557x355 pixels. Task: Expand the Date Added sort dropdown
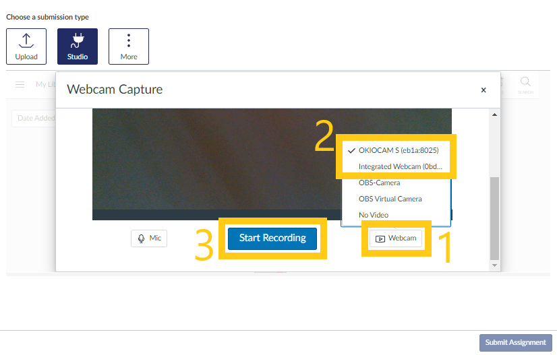click(34, 119)
